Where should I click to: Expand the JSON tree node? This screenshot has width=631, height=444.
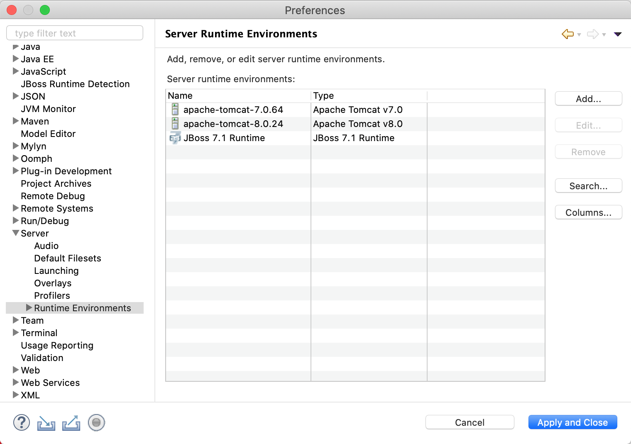tap(16, 96)
